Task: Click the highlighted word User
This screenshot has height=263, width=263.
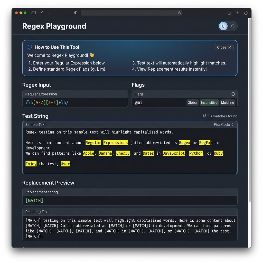Action: click(x=65, y=164)
